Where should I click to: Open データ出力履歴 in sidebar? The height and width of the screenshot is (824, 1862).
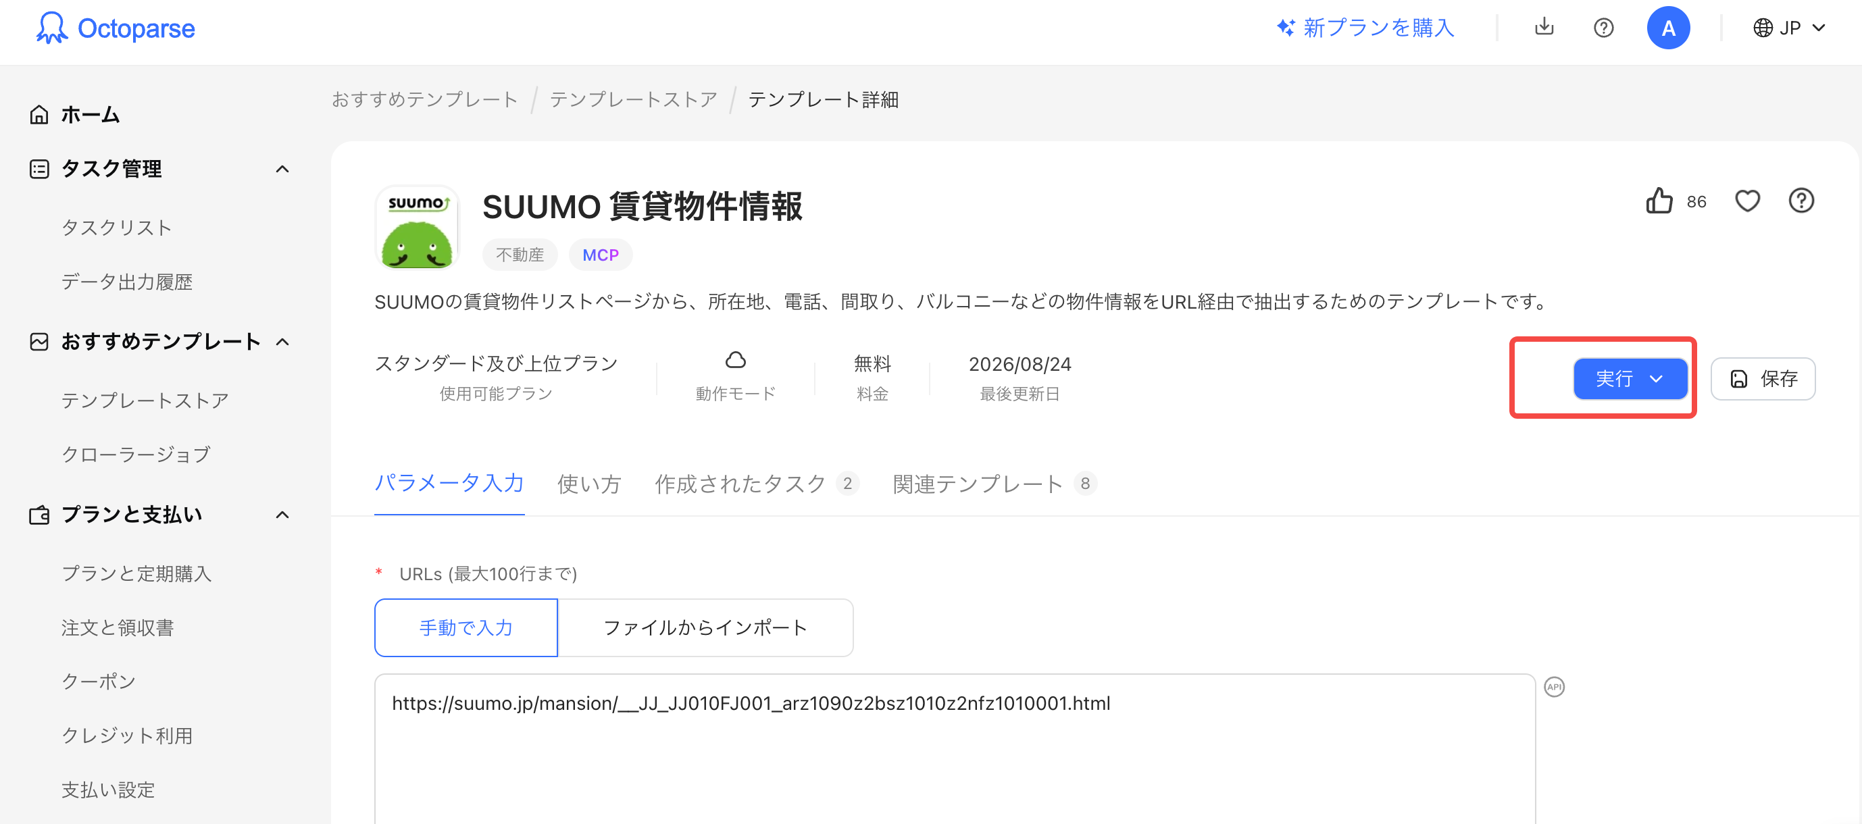tap(127, 282)
